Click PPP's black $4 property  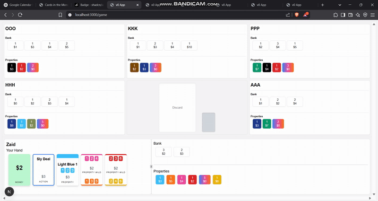coord(267,68)
